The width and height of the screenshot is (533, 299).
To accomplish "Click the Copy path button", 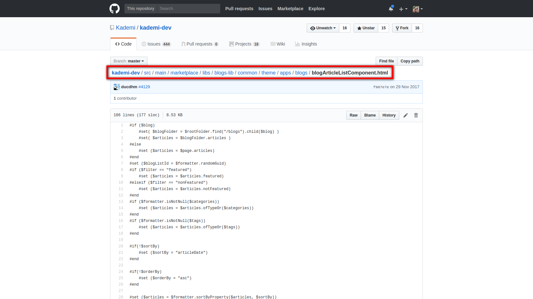I will click(x=410, y=61).
